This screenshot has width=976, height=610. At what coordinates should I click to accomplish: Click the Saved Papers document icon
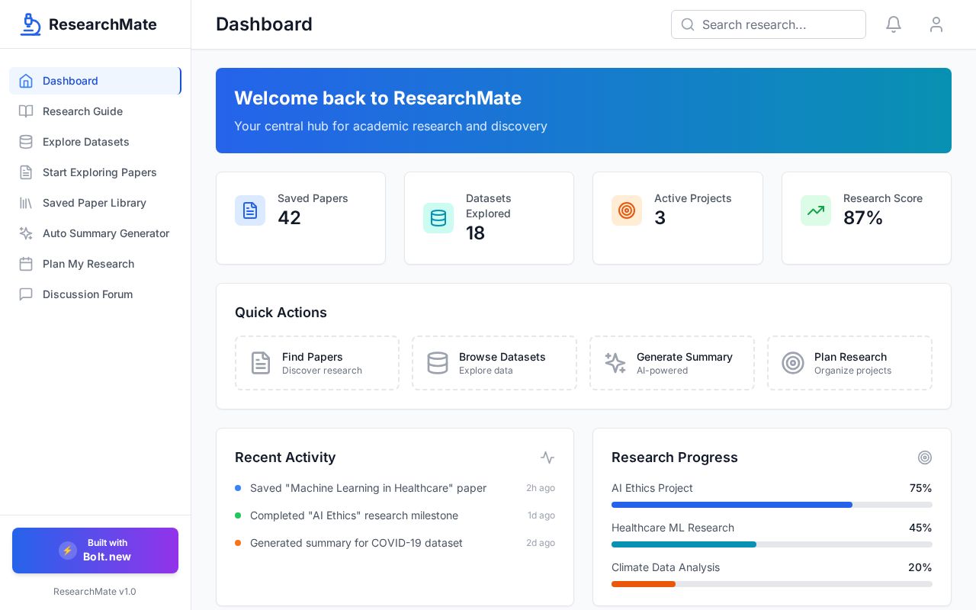click(250, 210)
